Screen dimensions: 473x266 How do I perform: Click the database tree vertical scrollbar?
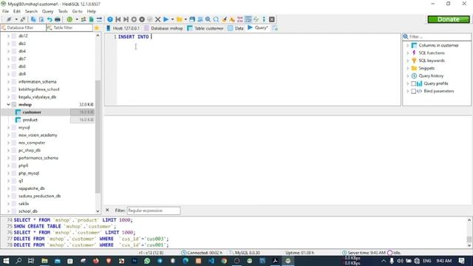98,136
